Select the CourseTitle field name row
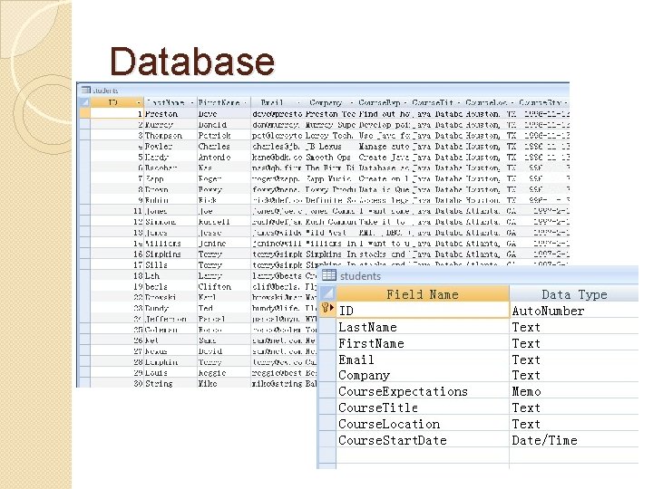653x489 pixels. pos(423,407)
